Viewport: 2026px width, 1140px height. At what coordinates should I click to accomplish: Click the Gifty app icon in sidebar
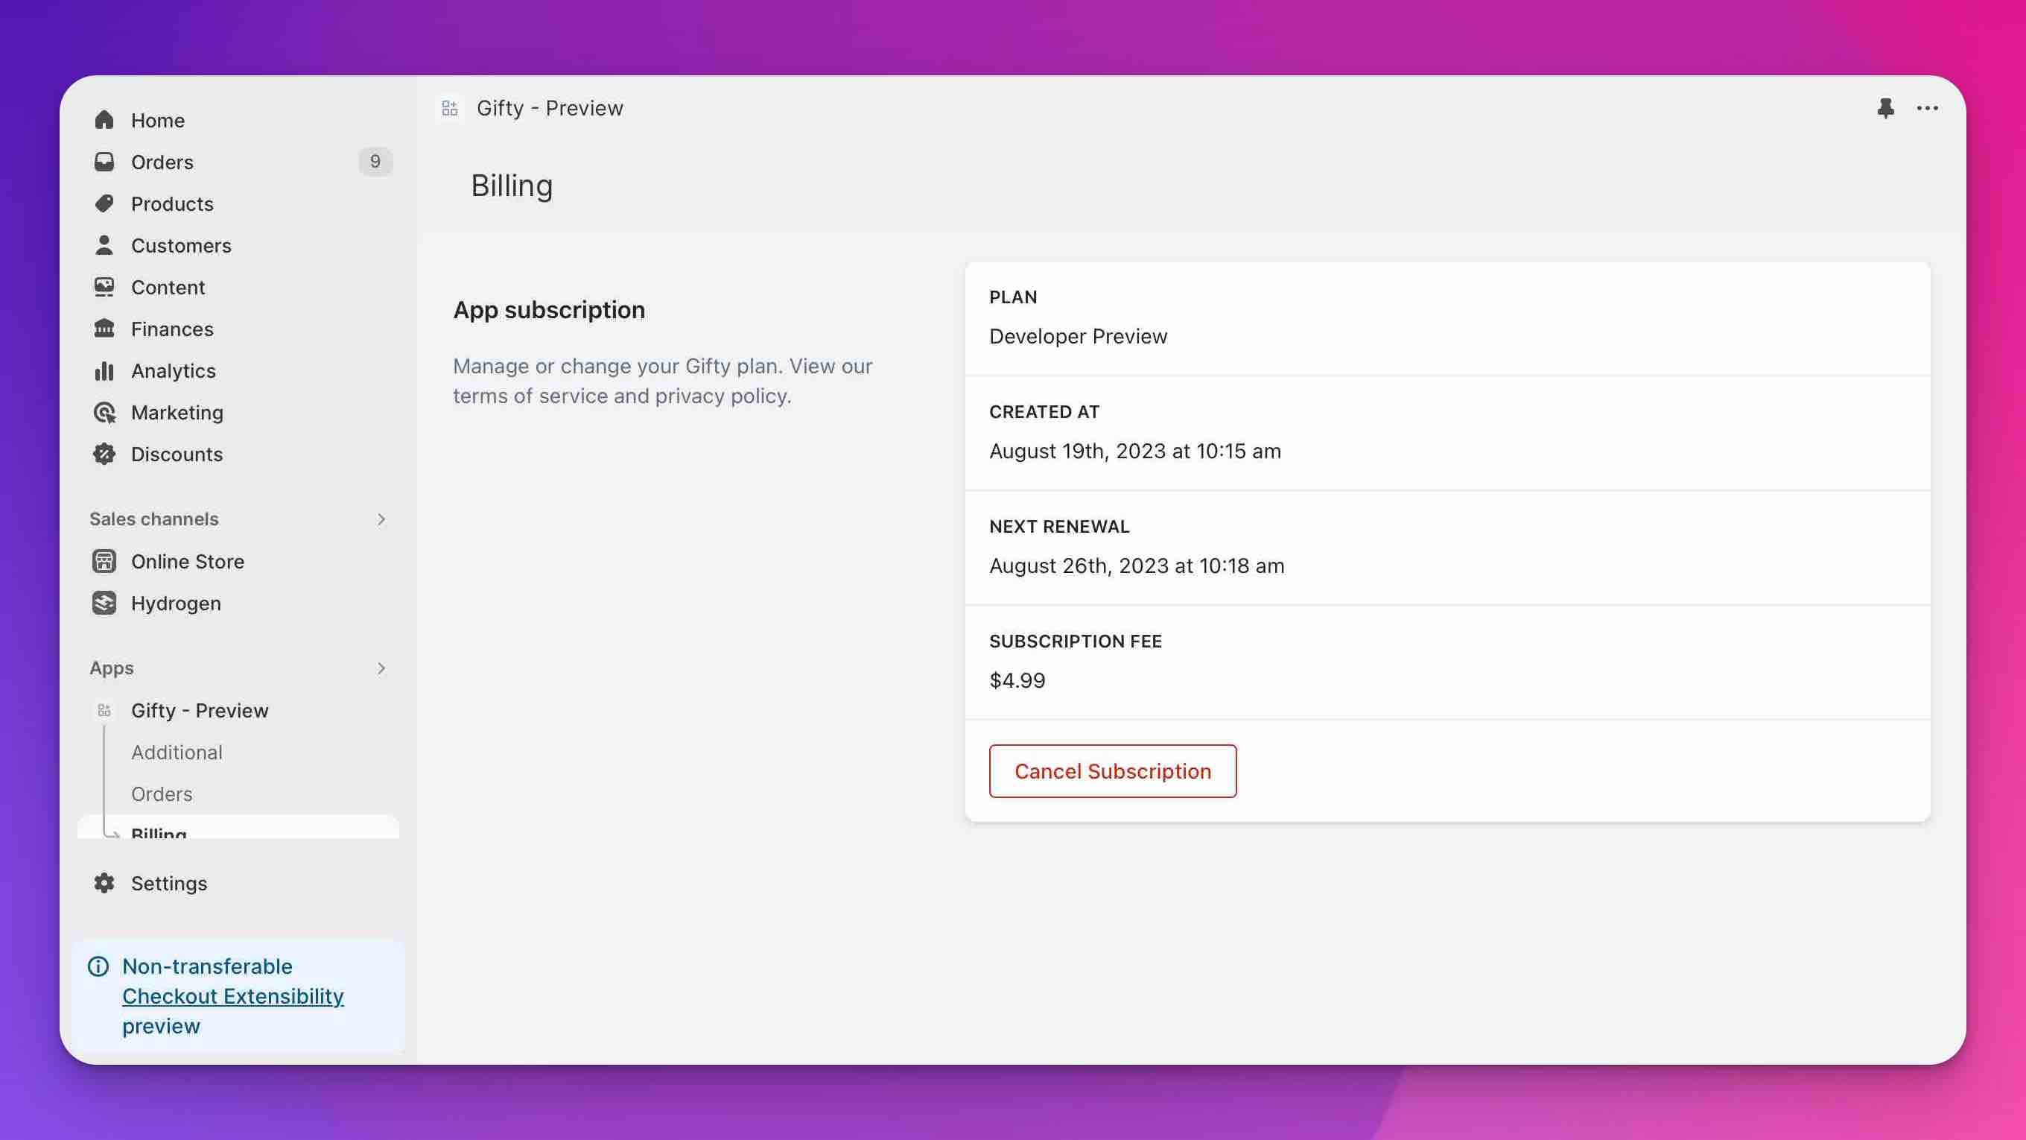(104, 710)
